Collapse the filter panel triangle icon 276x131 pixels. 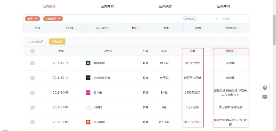(217, 19)
